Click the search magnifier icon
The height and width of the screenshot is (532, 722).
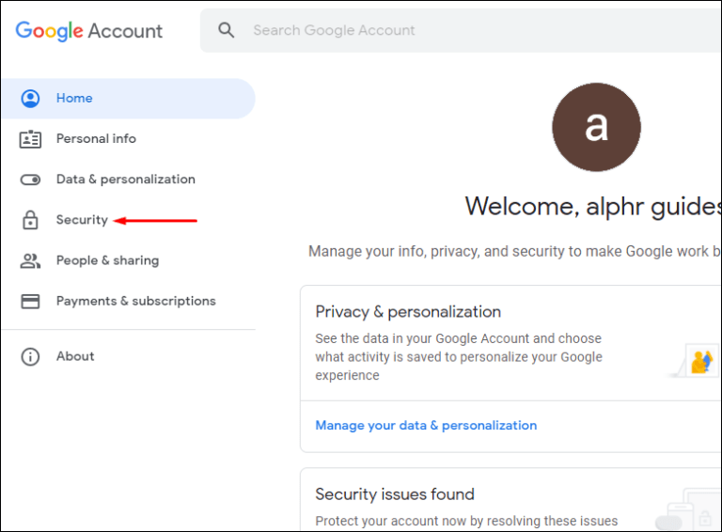(x=227, y=30)
